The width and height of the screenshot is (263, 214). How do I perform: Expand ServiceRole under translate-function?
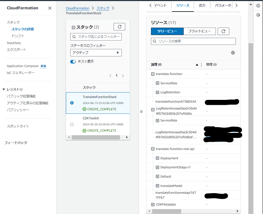(157, 83)
